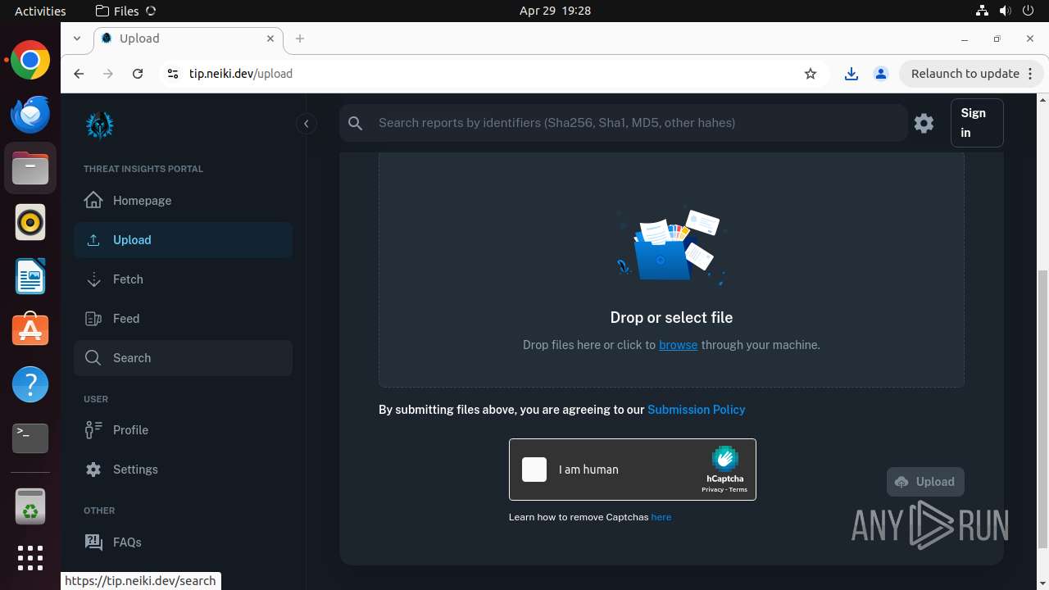Click the FAQs chat bubble icon

pyautogui.click(x=93, y=542)
